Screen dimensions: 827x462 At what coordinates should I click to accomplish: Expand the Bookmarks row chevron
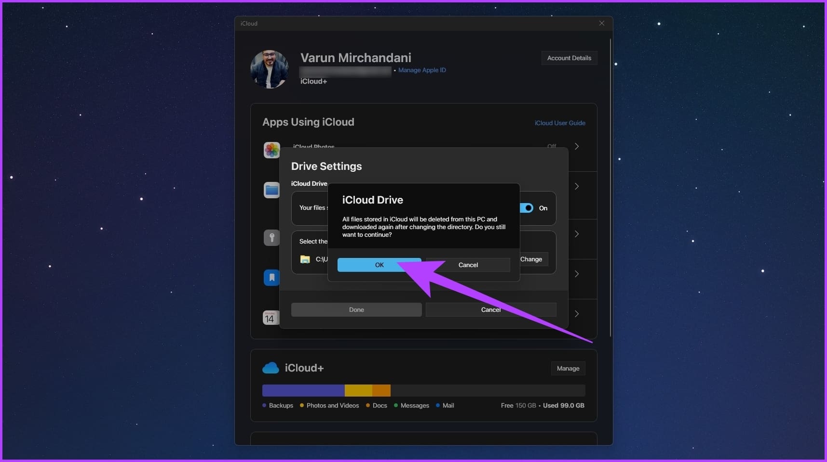(x=577, y=274)
